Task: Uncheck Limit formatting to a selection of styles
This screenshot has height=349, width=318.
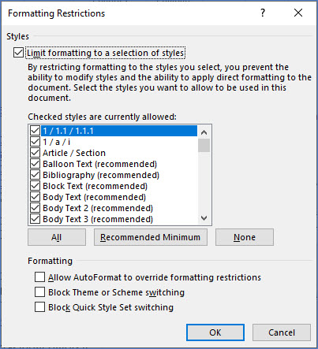Action: point(18,53)
